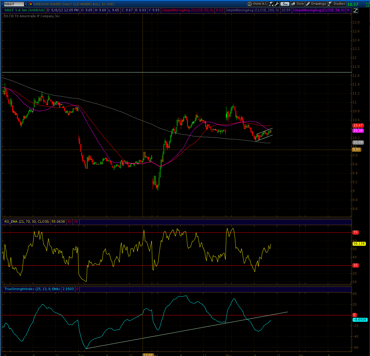Click the DIREXION SHARES DAILY GLD MINERS title
This screenshot has width=370, height=356.
point(74,4)
